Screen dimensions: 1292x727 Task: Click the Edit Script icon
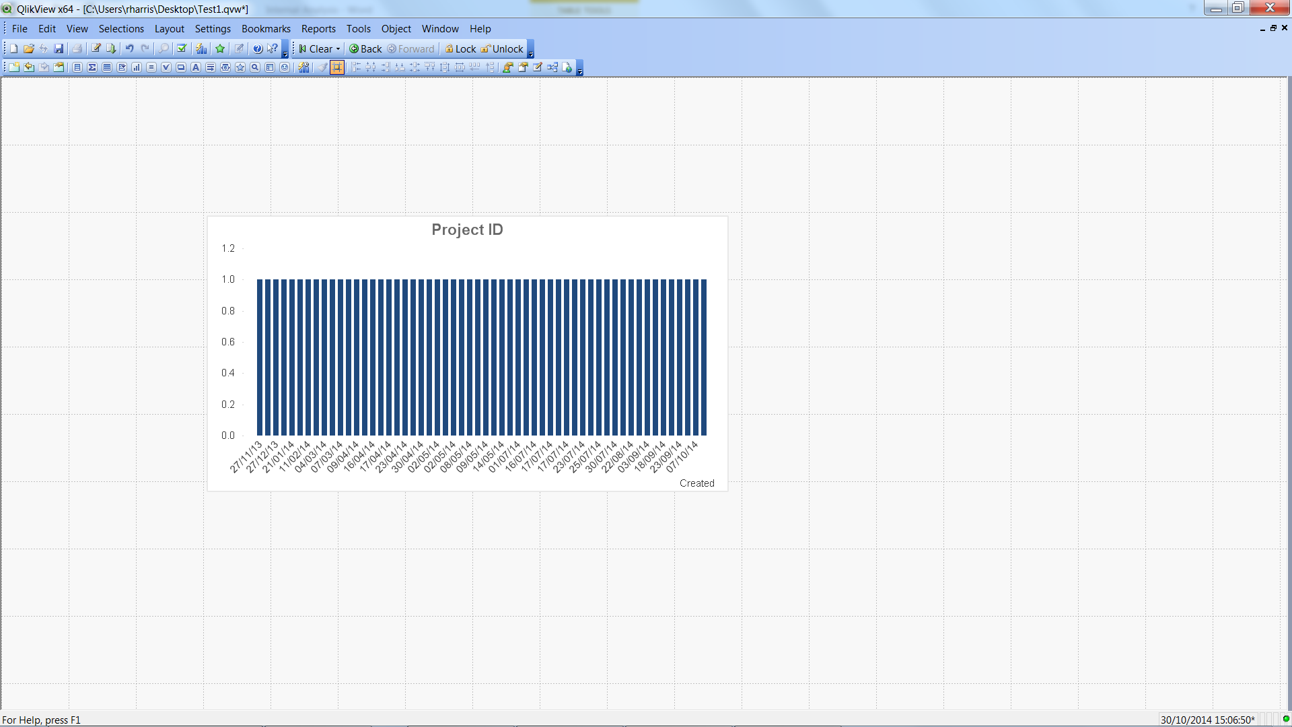coord(96,48)
